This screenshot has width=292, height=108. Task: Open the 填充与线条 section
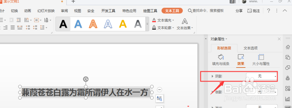pyautogui.click(x=221, y=60)
